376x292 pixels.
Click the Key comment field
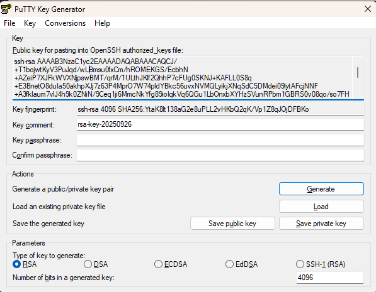[x=220, y=124]
